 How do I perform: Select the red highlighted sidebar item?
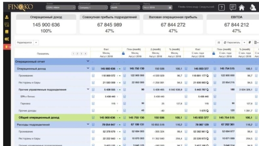click(x=7, y=47)
